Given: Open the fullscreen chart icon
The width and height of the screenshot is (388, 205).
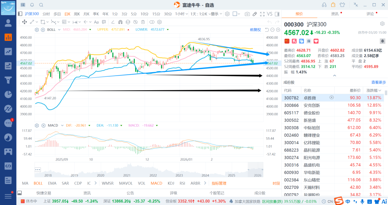Looking at the screenshot, I should (x=262, y=14).
